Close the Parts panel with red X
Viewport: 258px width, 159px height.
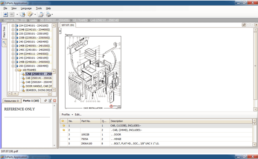(55, 100)
